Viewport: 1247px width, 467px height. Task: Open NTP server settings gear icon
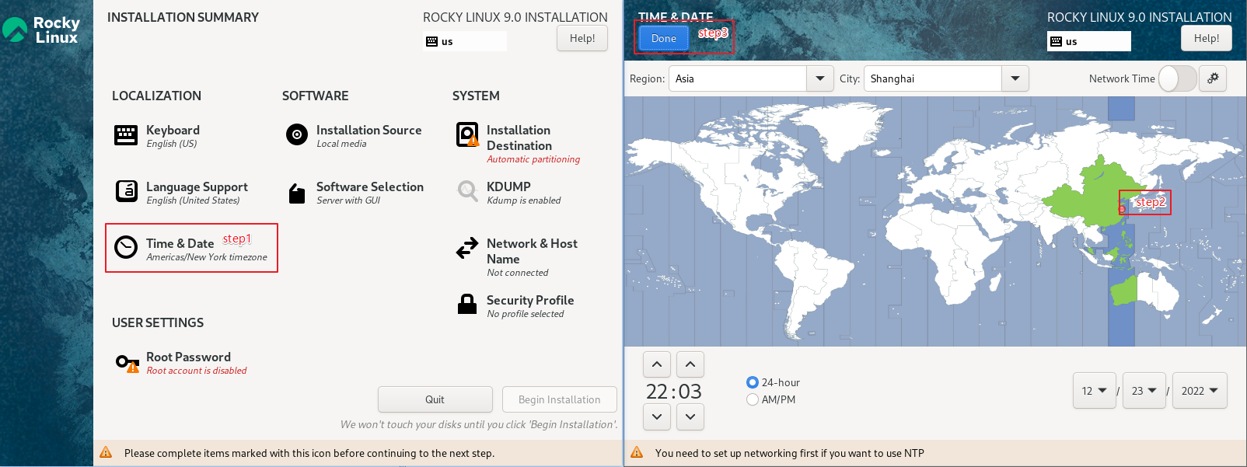point(1213,78)
